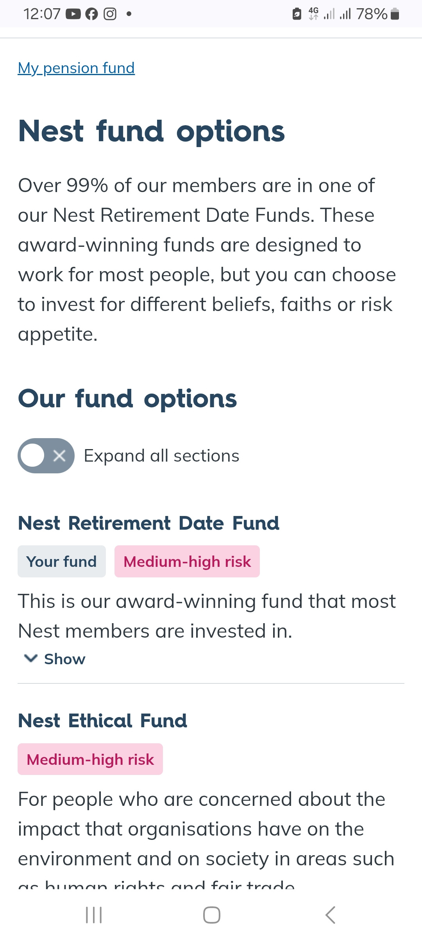Tap the Facebook notification icon
Image resolution: width=422 pixels, height=942 pixels.
point(91,14)
